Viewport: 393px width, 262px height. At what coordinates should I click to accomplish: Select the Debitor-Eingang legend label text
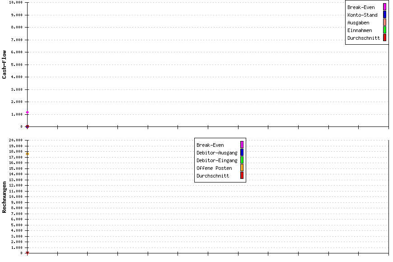217,160
